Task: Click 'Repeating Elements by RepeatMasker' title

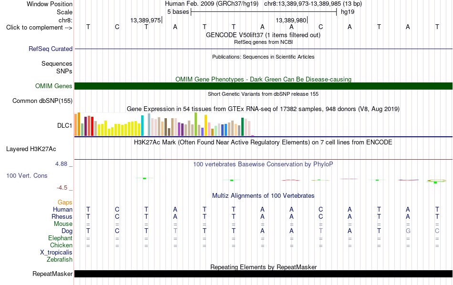Action: click(x=263, y=267)
